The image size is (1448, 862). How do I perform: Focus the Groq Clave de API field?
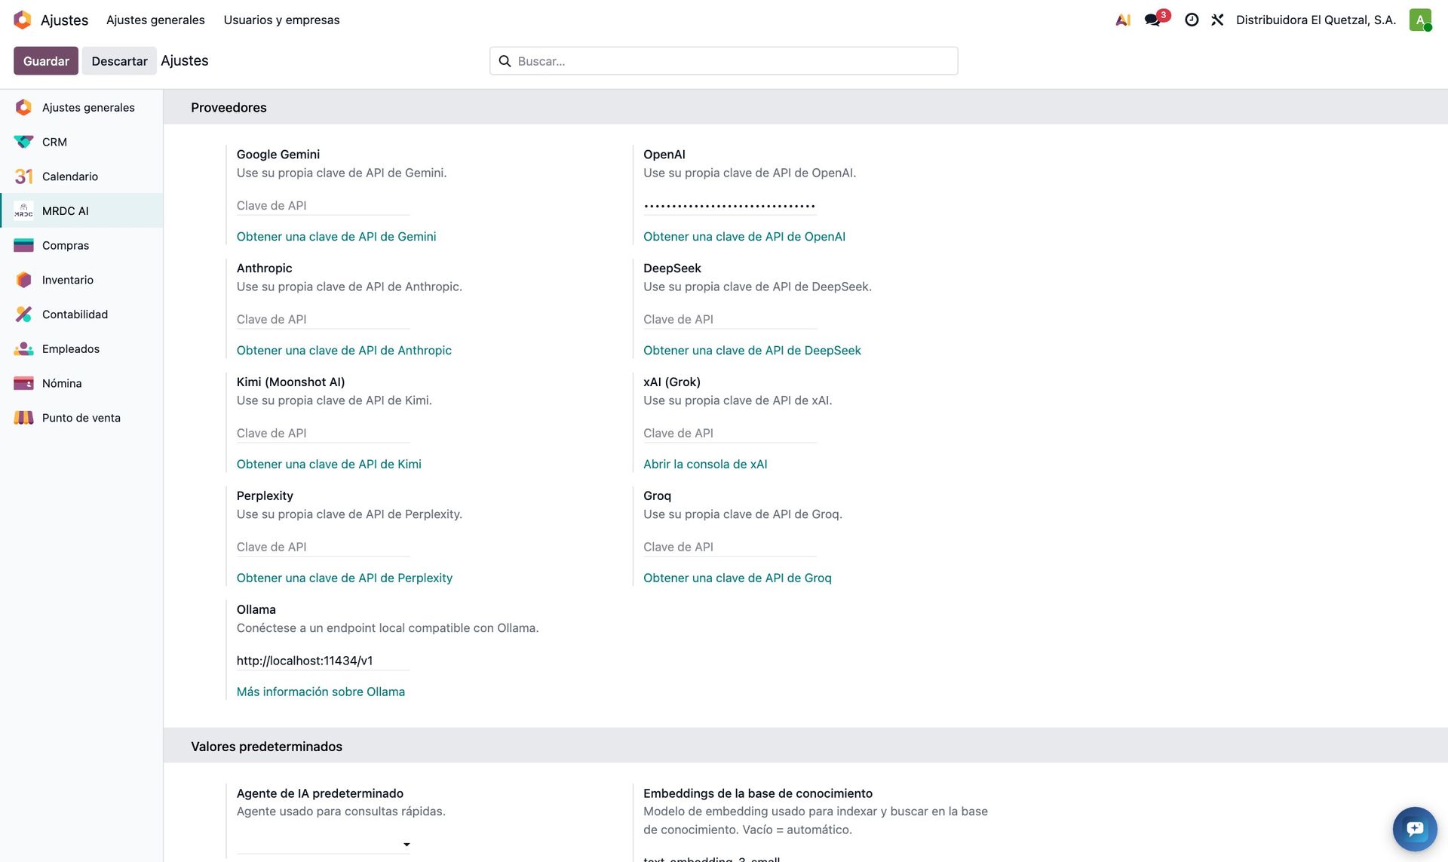(730, 547)
